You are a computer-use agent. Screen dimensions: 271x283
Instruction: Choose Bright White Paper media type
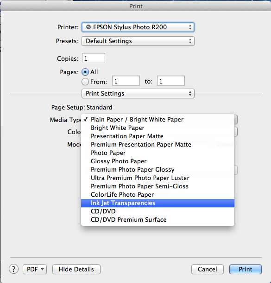click(158, 128)
